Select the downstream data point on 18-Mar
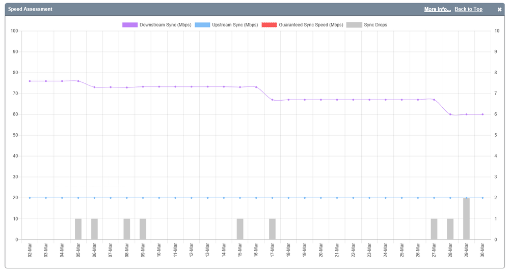 pyautogui.click(x=288, y=100)
